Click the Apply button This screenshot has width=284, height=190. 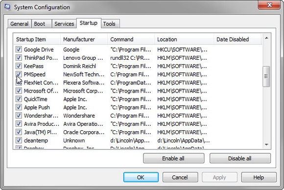[219, 177]
